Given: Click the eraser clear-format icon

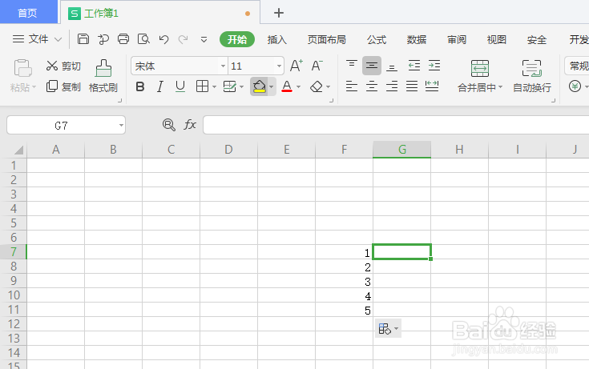Looking at the screenshot, I should (317, 86).
